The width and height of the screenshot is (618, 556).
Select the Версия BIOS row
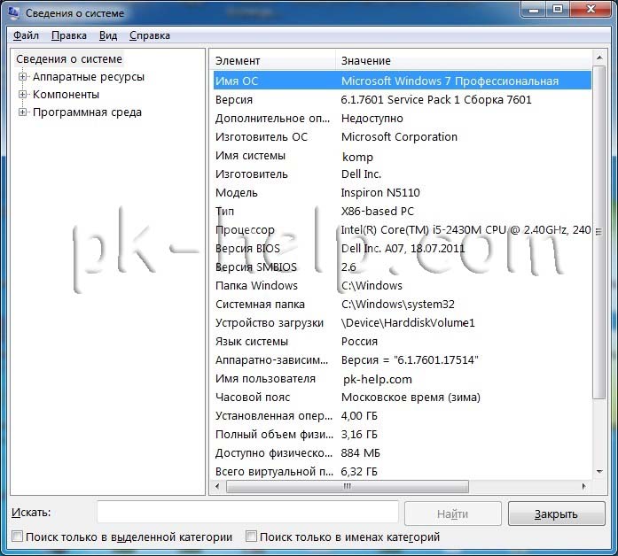click(x=402, y=248)
